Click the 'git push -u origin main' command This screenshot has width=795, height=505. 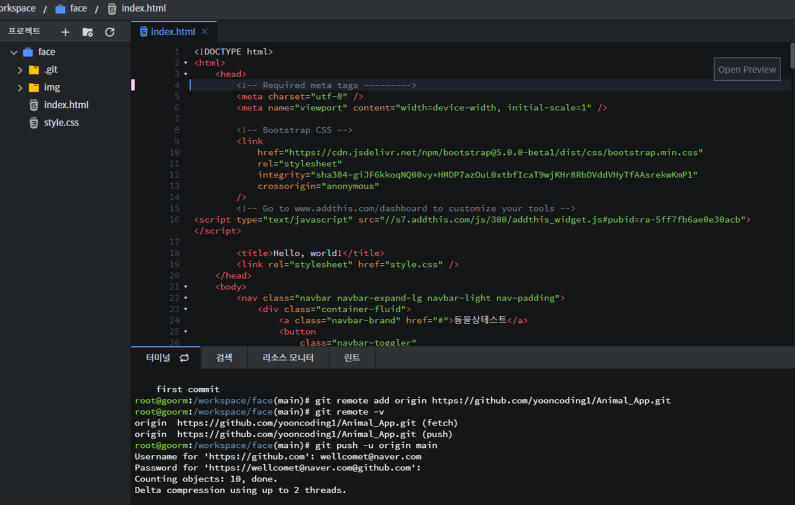click(376, 445)
